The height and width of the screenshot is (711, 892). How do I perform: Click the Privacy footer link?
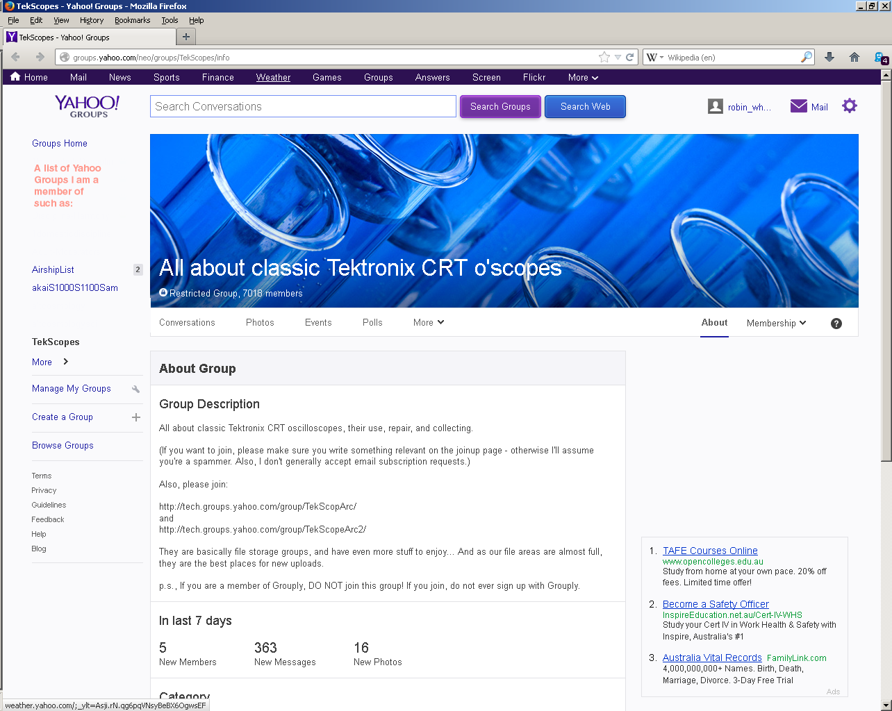[44, 490]
